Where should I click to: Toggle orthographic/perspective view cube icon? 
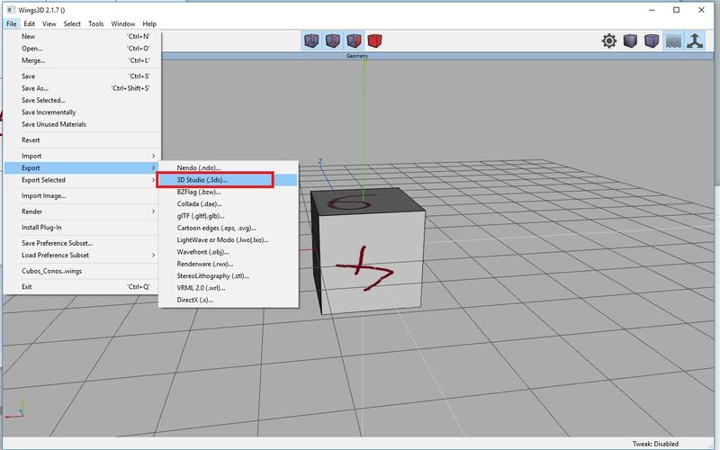pos(651,40)
